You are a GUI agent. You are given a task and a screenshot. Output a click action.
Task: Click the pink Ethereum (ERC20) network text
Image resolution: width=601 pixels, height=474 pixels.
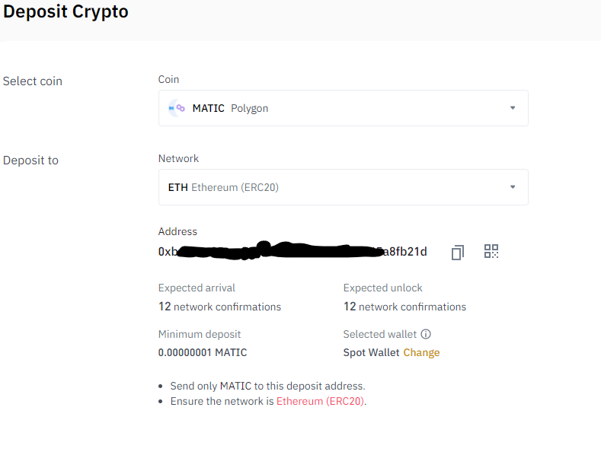coord(320,401)
